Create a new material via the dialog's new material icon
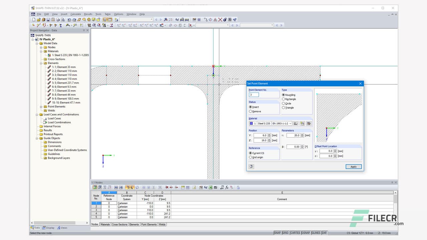The width and height of the screenshot is (427, 240). pos(302,123)
